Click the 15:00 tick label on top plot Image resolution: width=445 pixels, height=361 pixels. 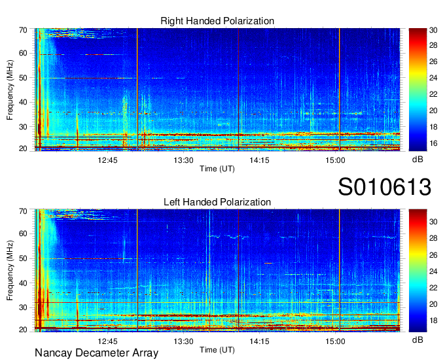tap(335, 160)
